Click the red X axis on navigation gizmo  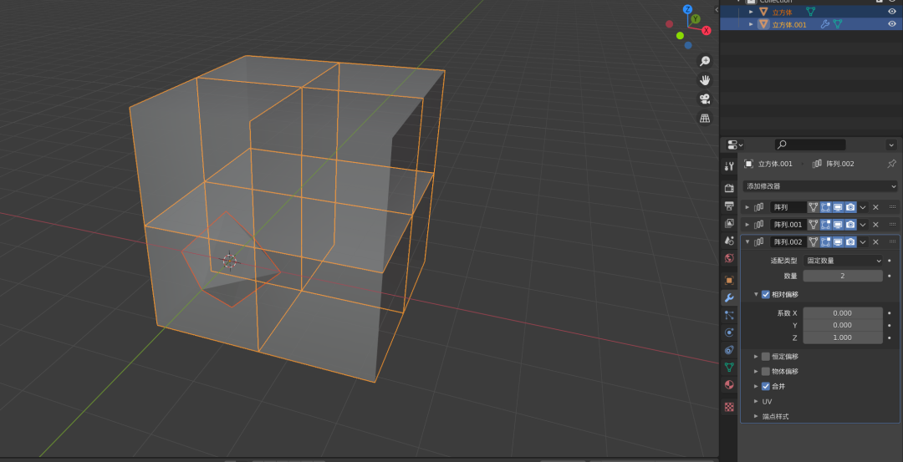pos(707,30)
